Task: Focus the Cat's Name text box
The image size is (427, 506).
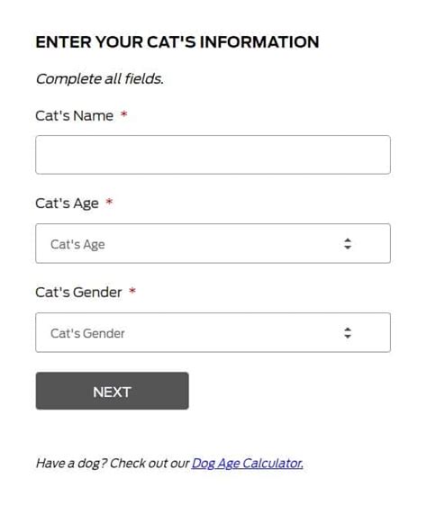Action: (x=213, y=155)
